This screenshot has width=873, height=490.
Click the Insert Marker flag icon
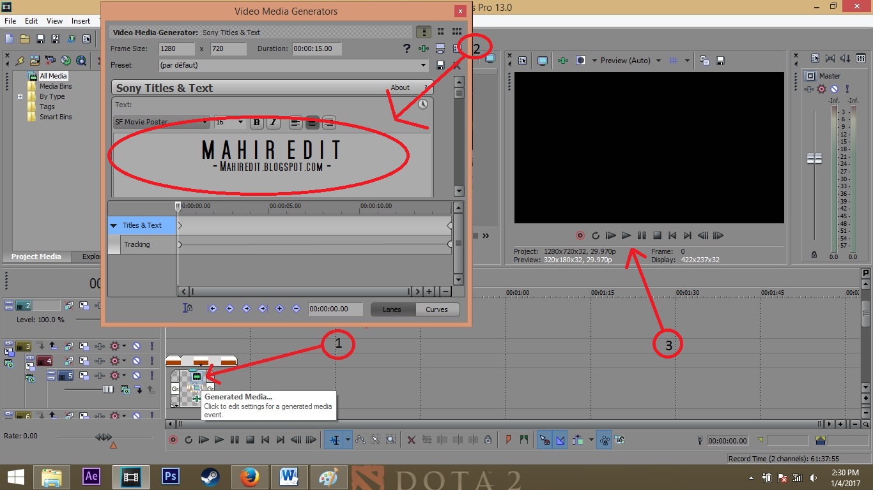[509, 440]
